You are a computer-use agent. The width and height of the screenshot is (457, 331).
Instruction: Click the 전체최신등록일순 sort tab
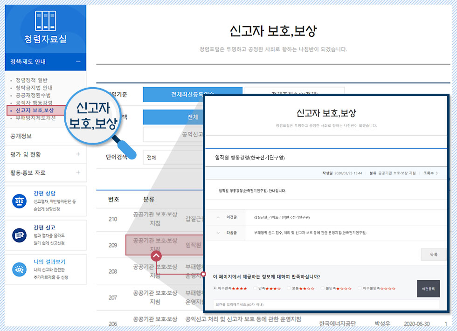click(x=193, y=94)
